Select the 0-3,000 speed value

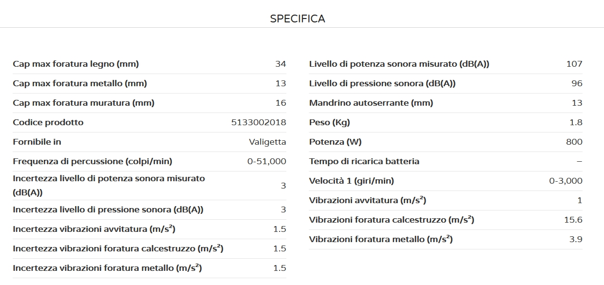[566, 181]
